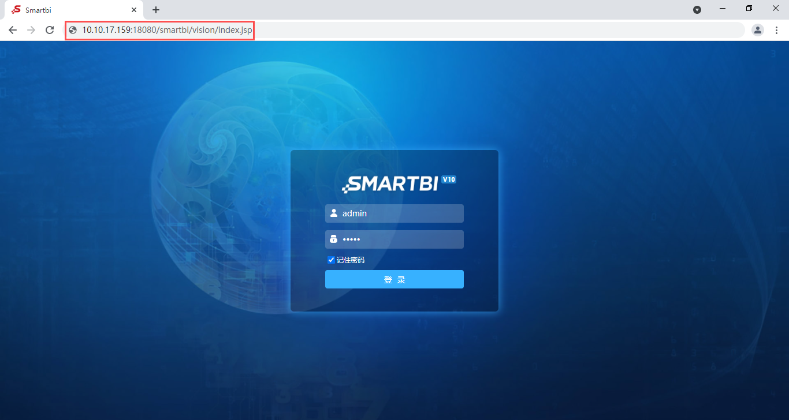789x420 pixels.
Task: Open a new tab with the plus button
Action: tap(156, 10)
